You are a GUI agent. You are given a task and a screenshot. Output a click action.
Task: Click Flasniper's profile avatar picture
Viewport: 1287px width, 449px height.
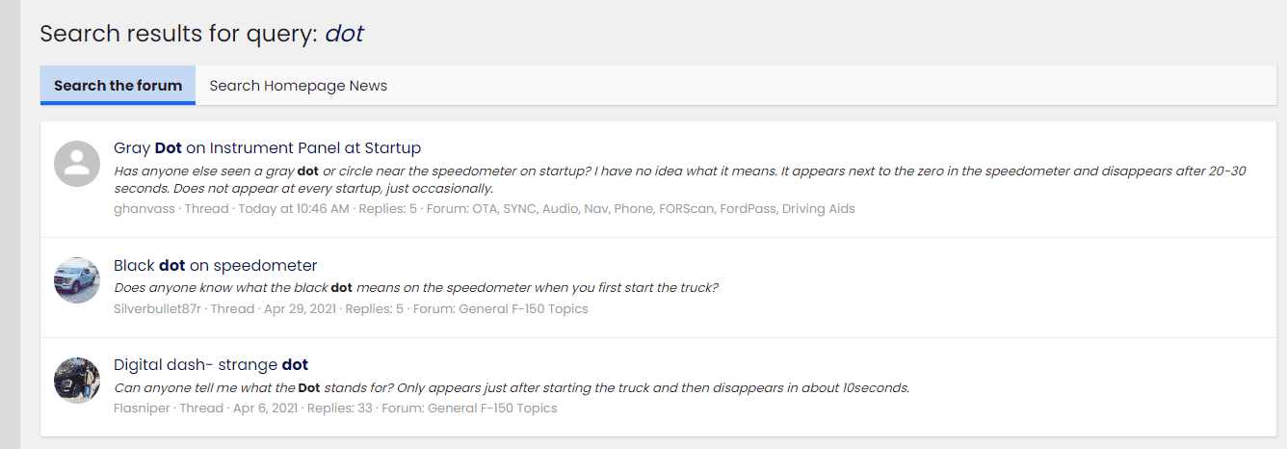(77, 381)
